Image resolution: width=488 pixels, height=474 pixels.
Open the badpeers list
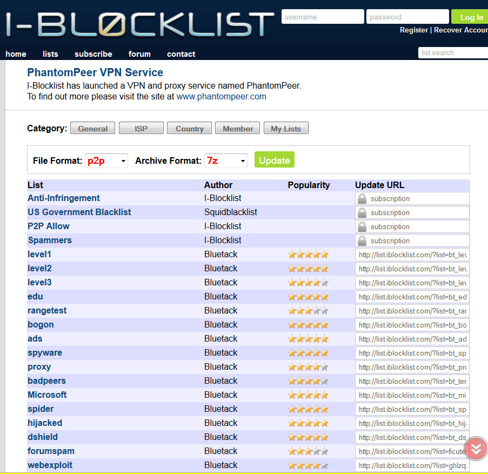(46, 380)
